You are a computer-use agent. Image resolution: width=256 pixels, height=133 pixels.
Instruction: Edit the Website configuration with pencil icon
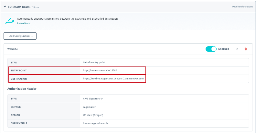pos(237,49)
